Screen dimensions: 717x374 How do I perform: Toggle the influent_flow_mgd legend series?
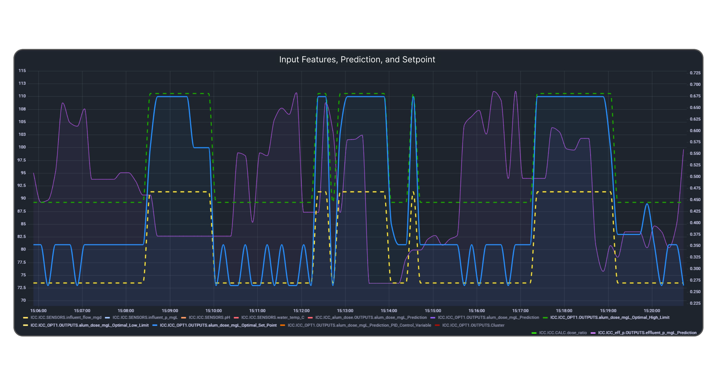pos(66,317)
